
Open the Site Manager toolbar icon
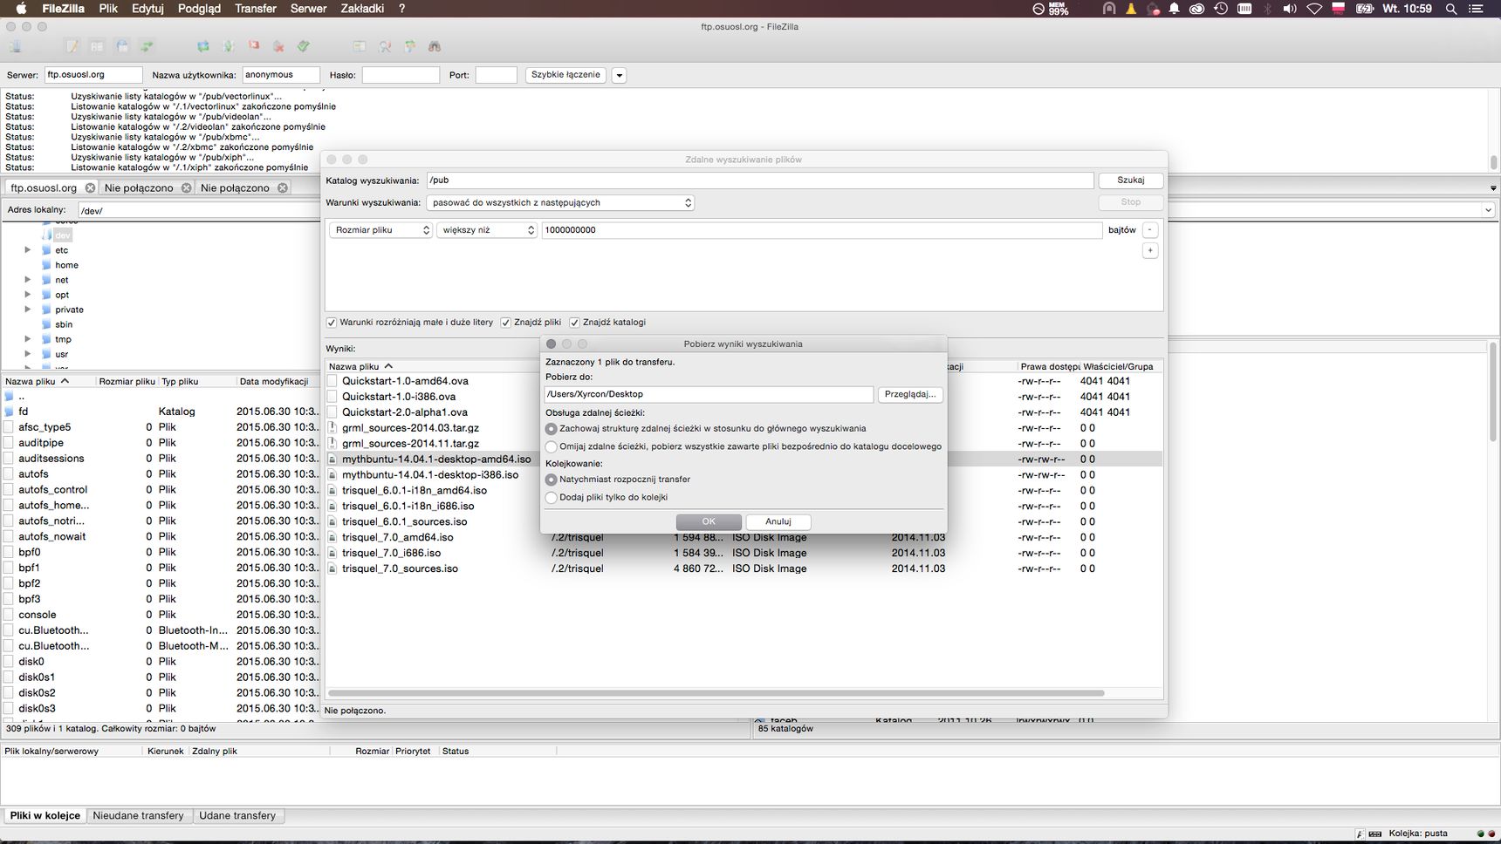click(15, 46)
